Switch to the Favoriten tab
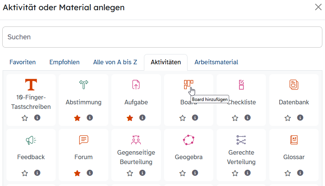This screenshot has width=325, height=186. tap(23, 62)
